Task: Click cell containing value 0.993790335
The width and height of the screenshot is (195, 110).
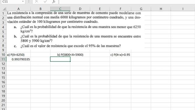Action: [18, 59]
